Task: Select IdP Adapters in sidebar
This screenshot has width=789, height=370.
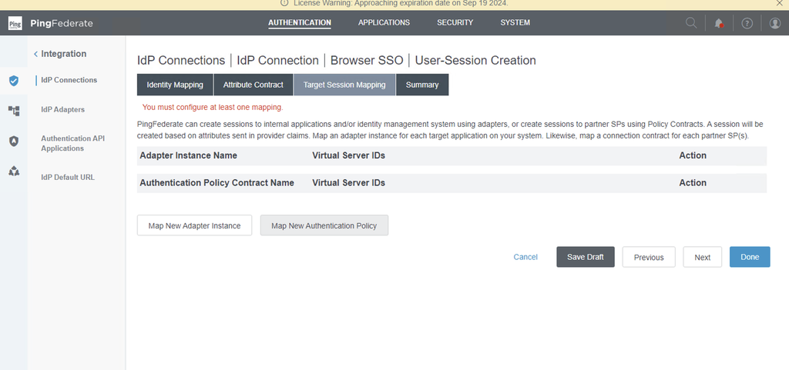Action: 63,109
